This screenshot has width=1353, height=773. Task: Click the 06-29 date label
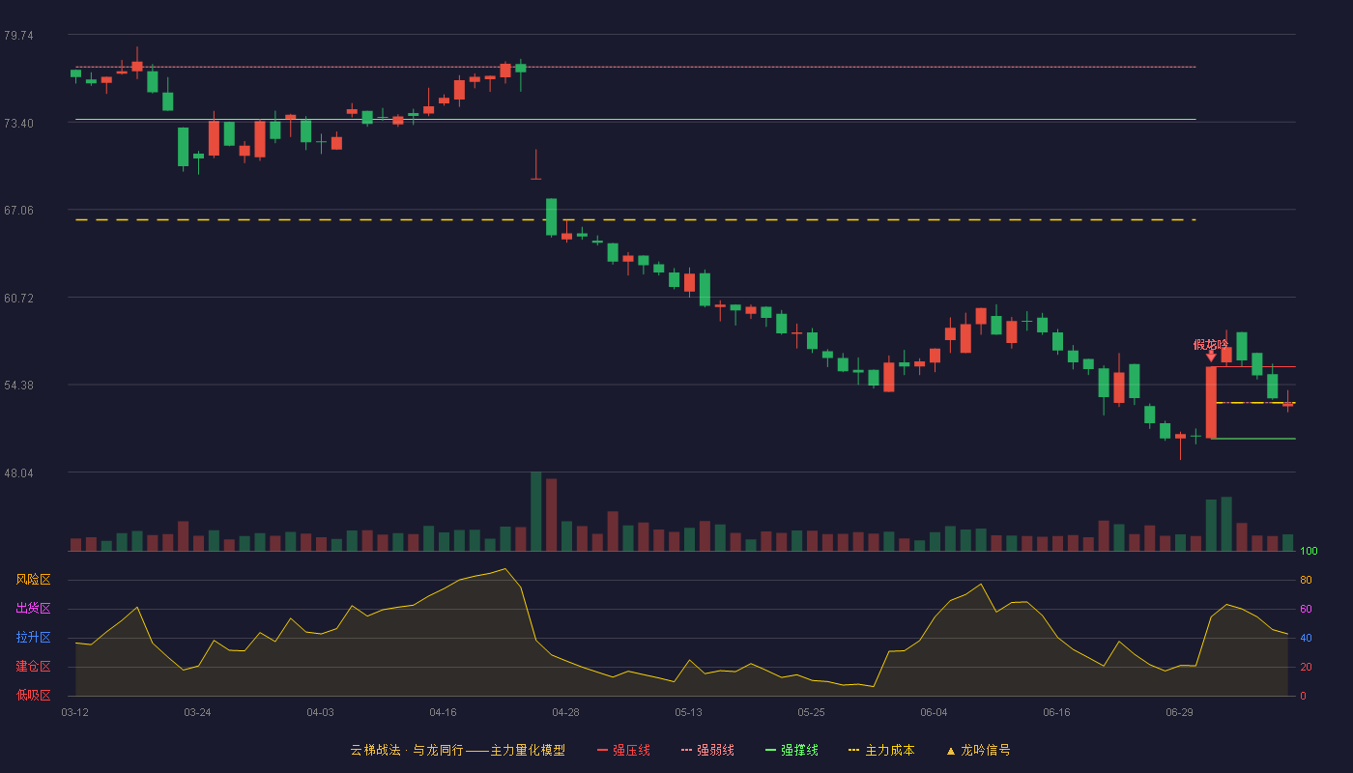[1179, 712]
